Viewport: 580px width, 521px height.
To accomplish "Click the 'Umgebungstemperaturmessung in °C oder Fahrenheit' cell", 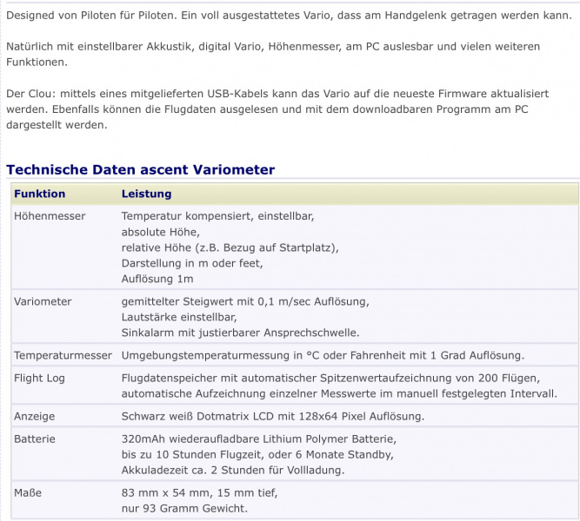I will [323, 355].
